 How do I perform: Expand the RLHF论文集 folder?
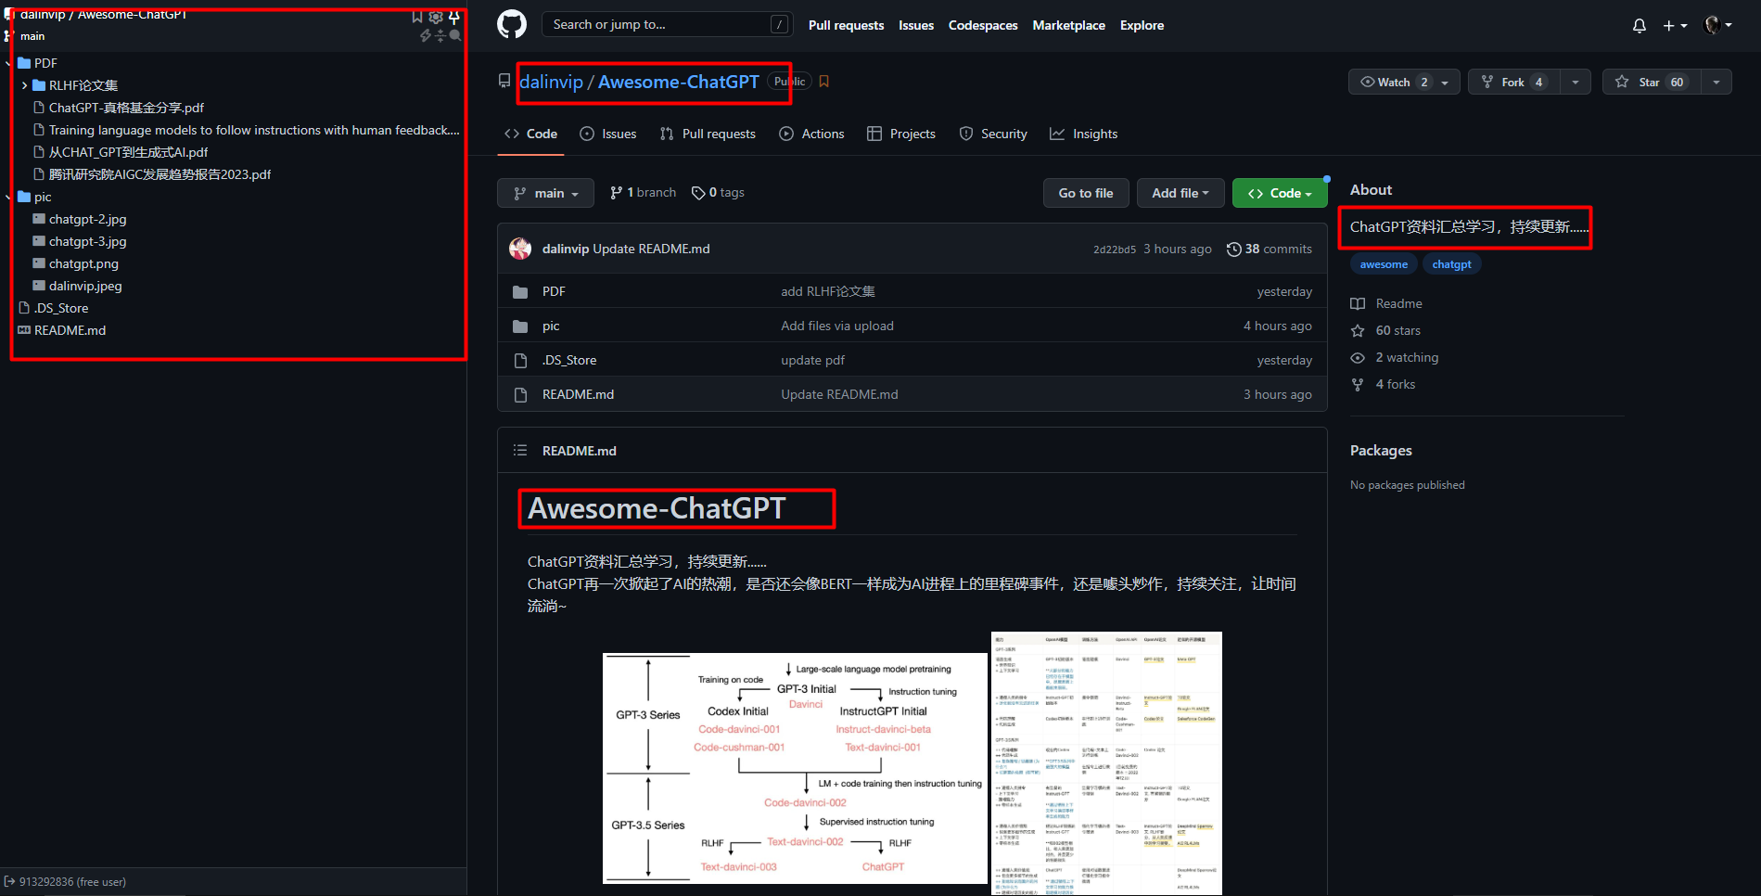coord(24,85)
